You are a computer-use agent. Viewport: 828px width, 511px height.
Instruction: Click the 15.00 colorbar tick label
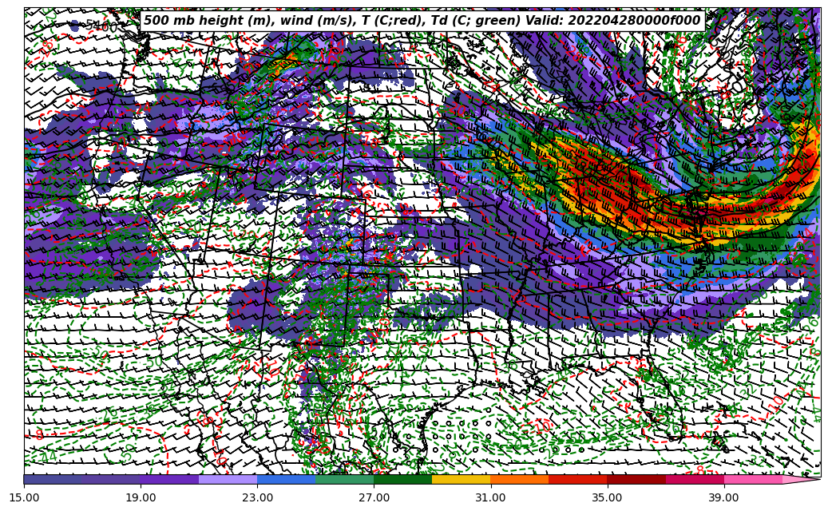pyautogui.click(x=24, y=497)
